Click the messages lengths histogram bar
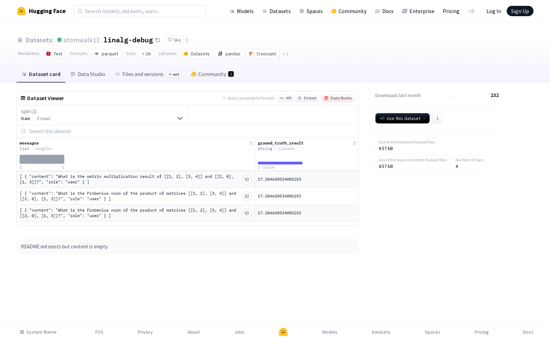 click(x=42, y=159)
